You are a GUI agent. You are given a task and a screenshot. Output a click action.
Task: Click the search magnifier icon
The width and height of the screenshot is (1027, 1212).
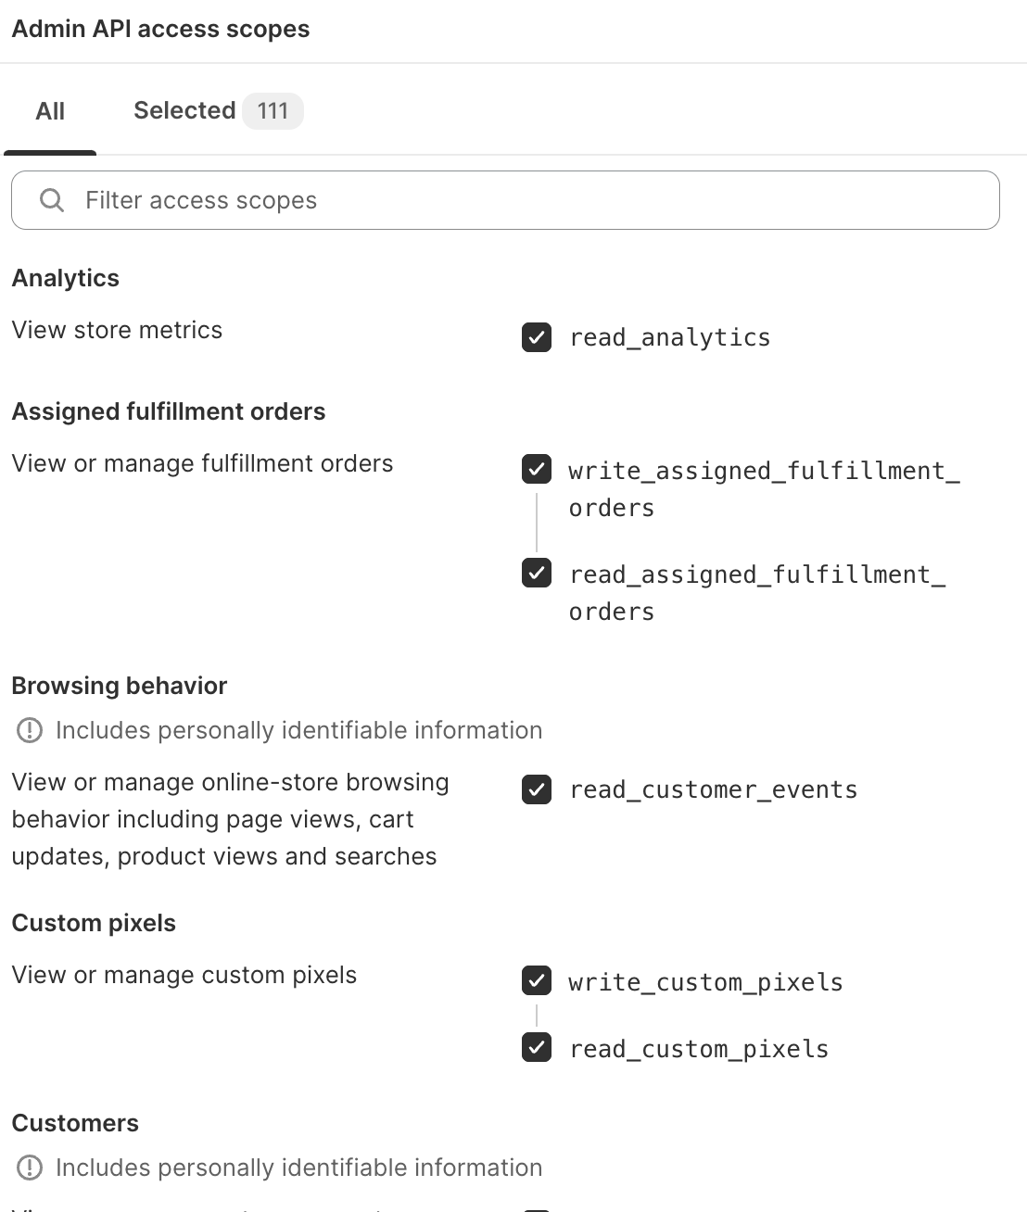tap(52, 200)
